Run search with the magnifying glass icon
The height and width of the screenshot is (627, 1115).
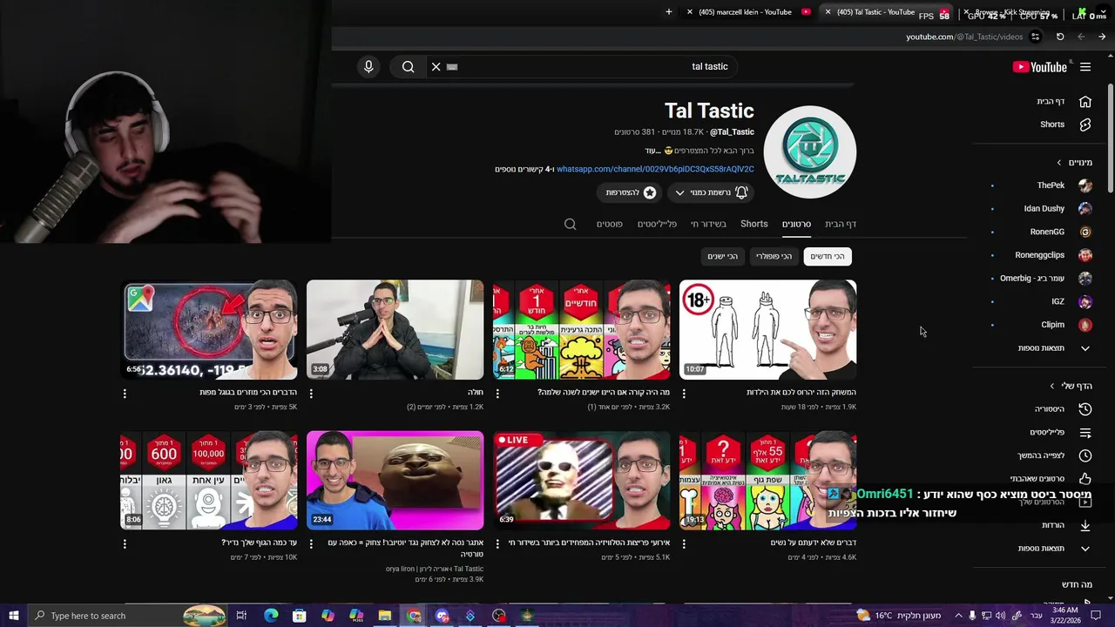[x=408, y=66]
